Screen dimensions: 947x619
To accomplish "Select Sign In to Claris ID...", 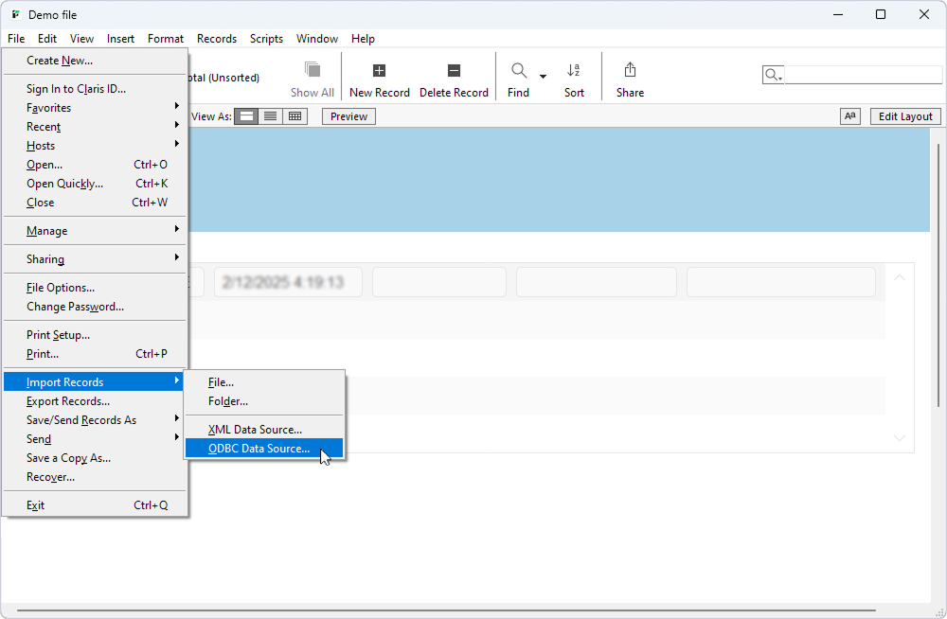I will pos(94,89).
